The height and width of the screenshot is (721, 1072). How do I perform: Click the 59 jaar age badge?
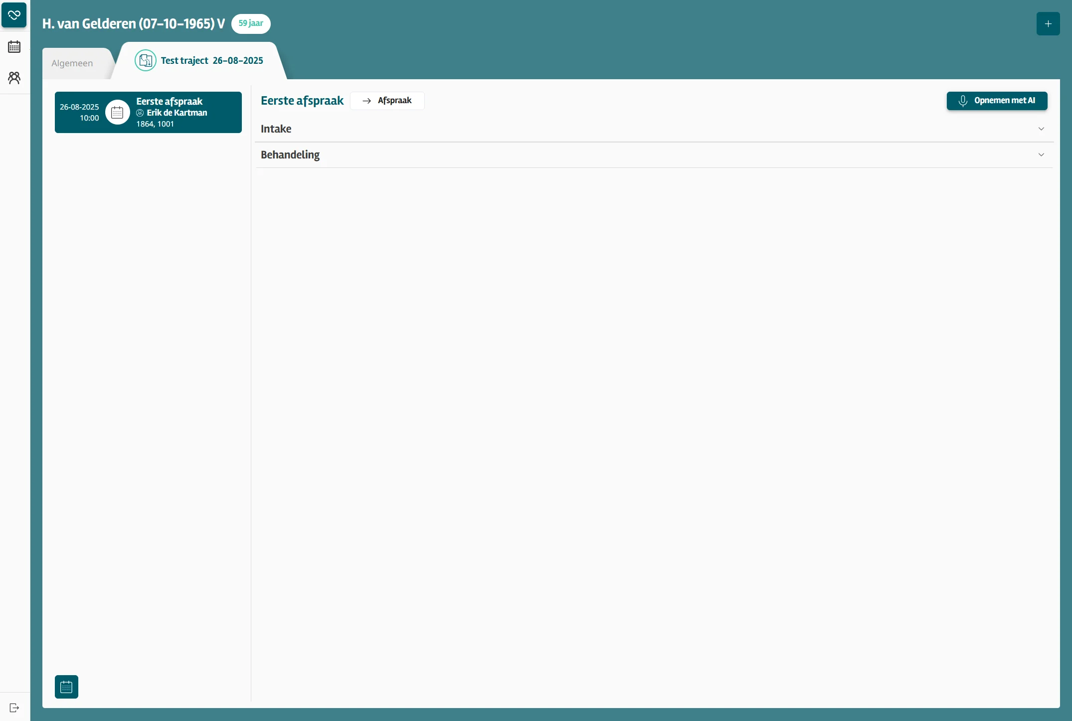[x=251, y=23]
